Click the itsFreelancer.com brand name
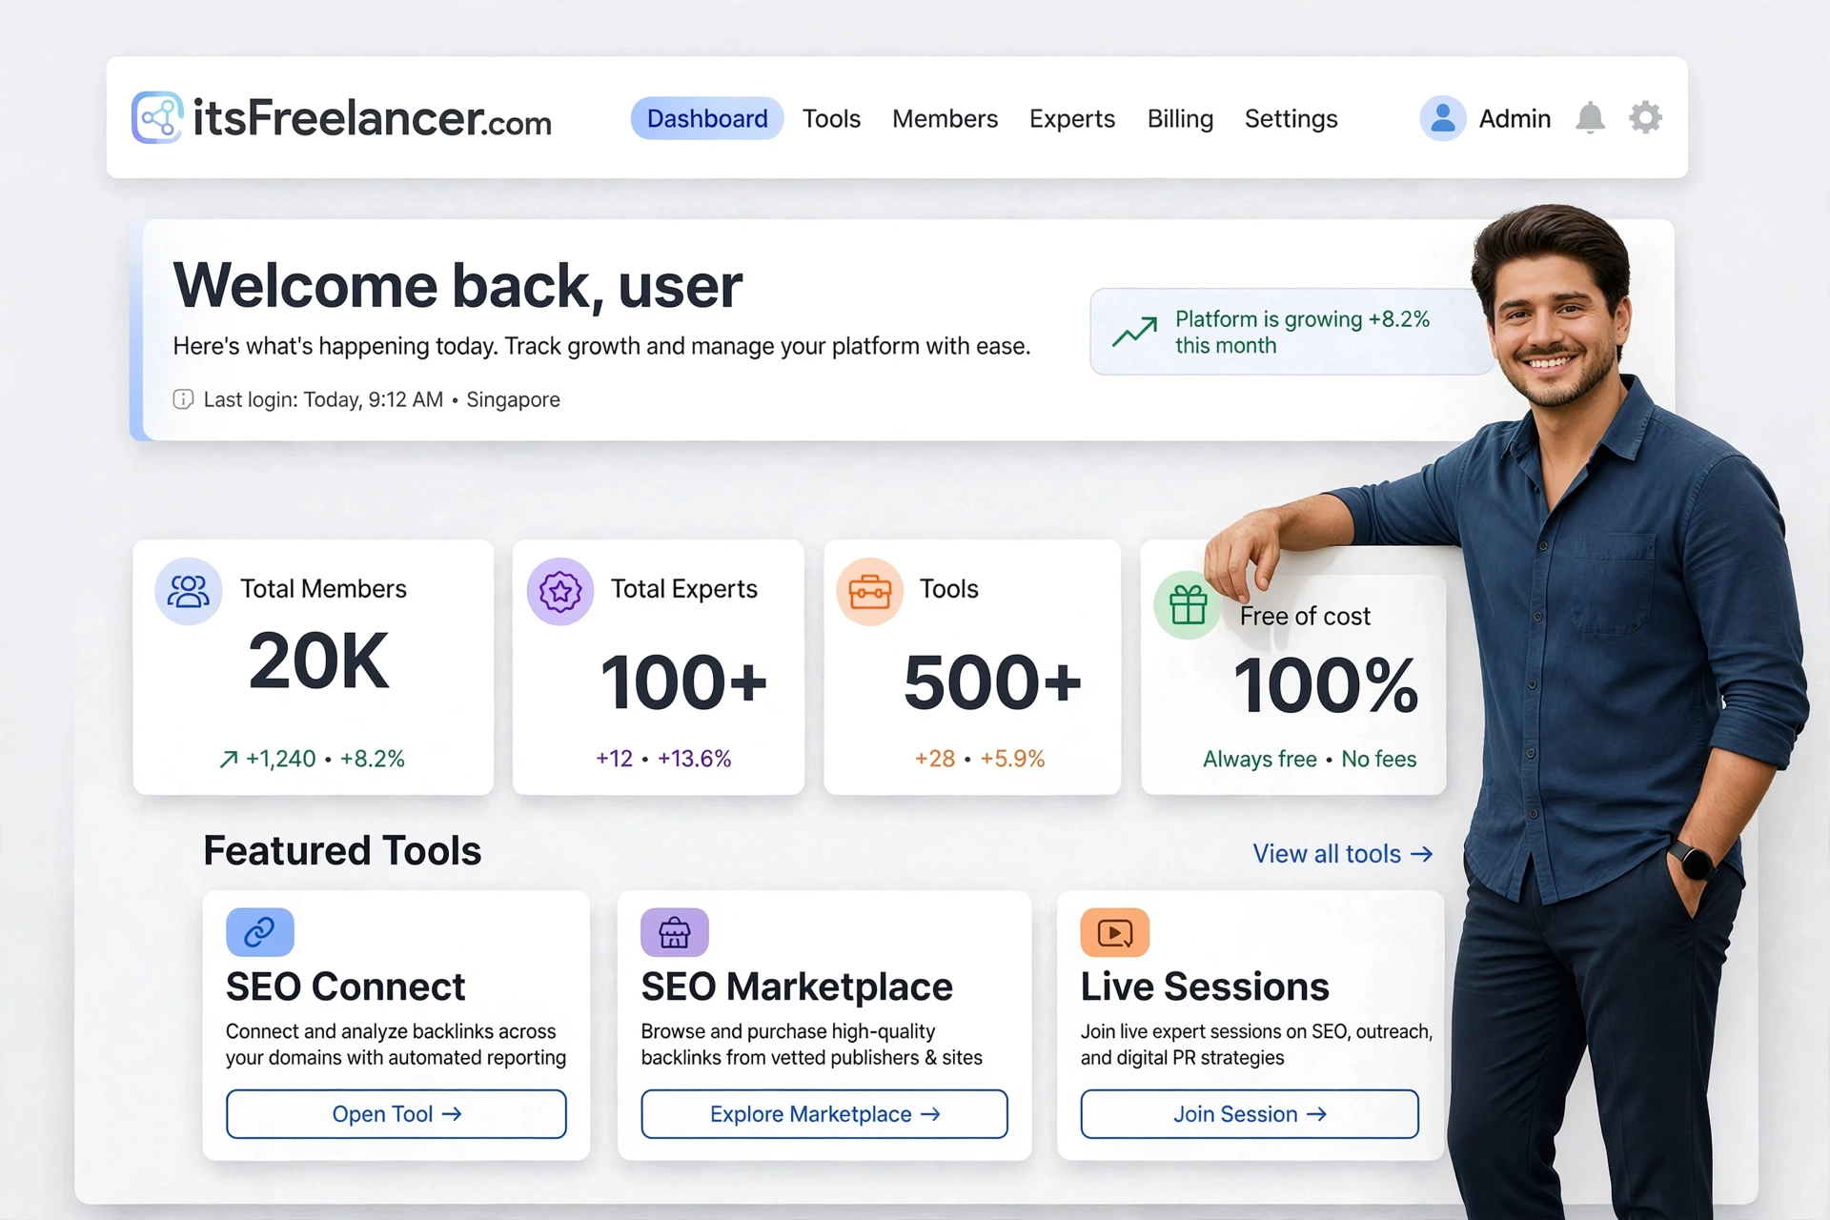 pyautogui.click(x=372, y=118)
